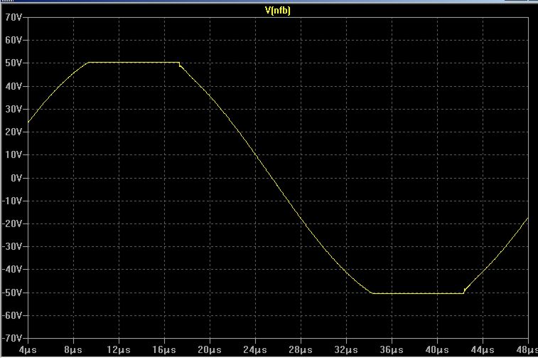The width and height of the screenshot is (538, 358).
Task: Click the 10V vertical axis label
Action: [x=14, y=155]
